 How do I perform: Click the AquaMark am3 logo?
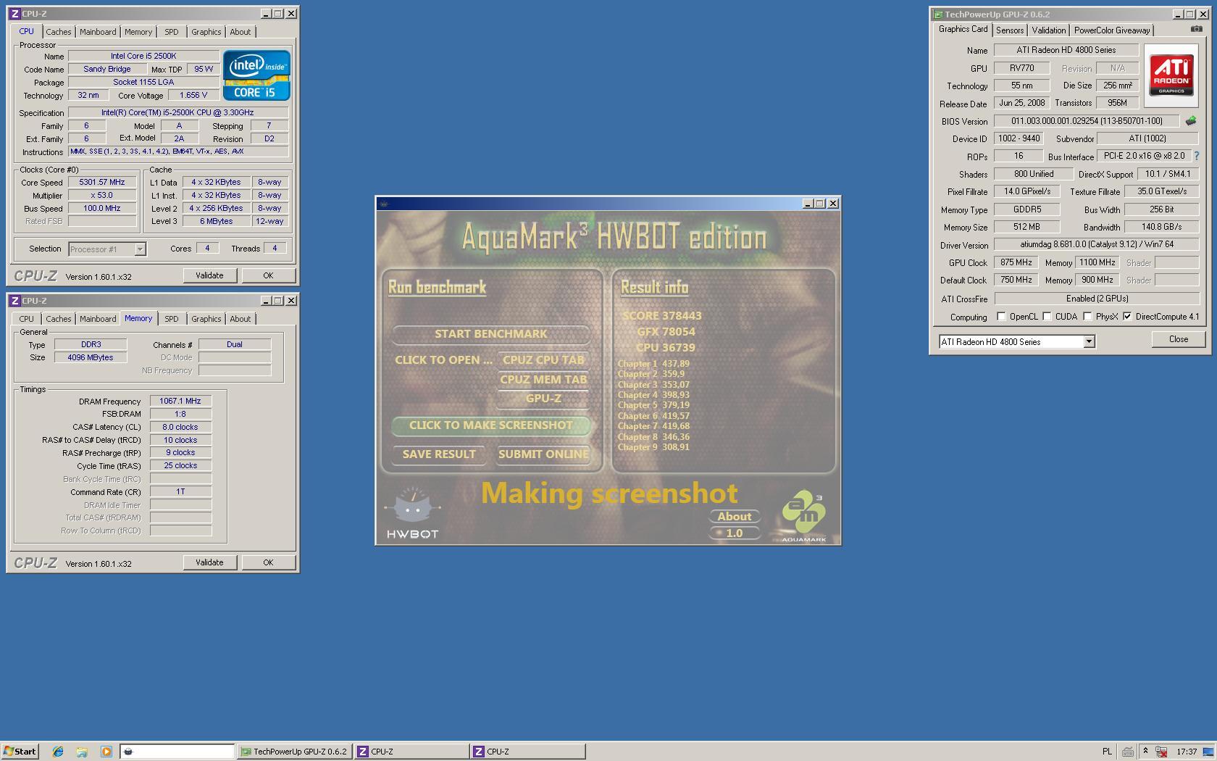804,516
